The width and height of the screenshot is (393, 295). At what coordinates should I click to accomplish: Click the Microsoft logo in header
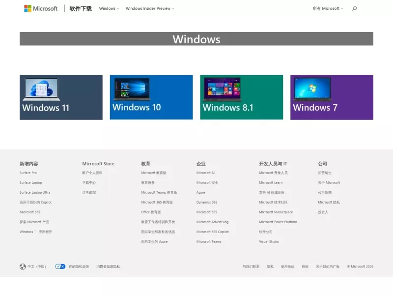pos(41,8)
